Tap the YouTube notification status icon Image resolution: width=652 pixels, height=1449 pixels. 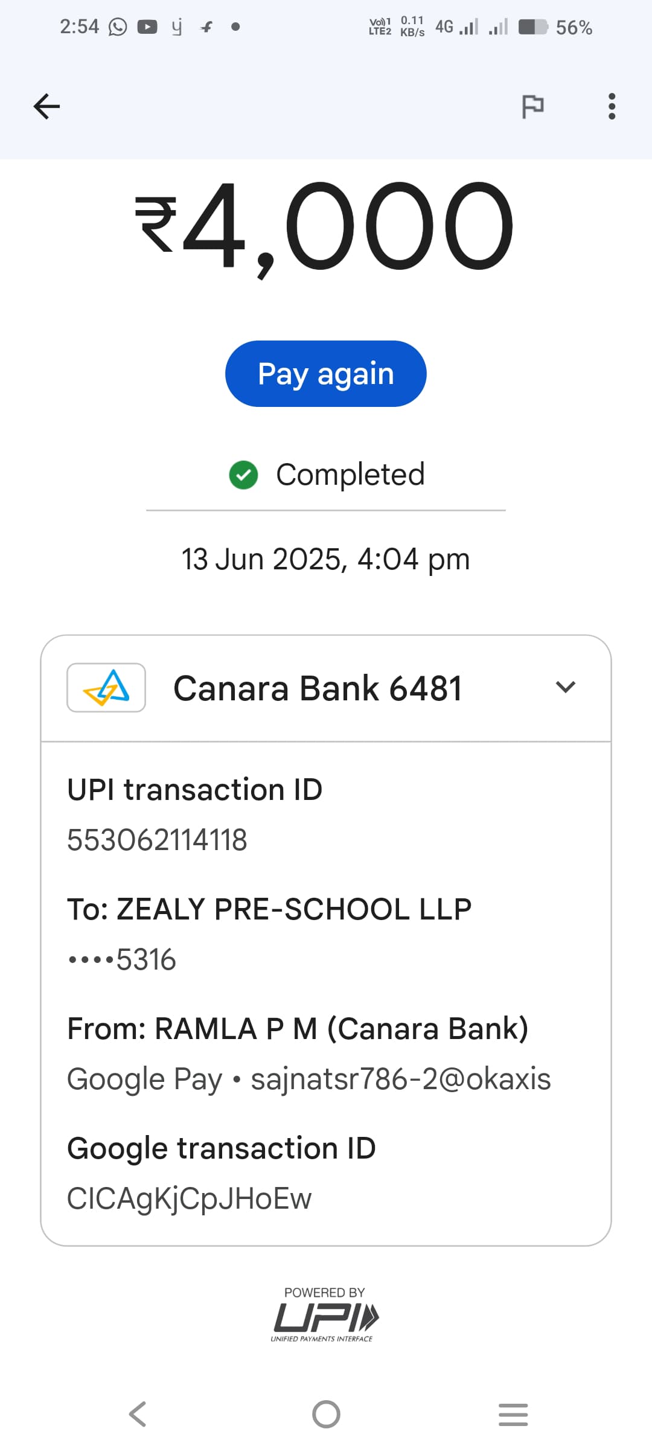point(147,27)
